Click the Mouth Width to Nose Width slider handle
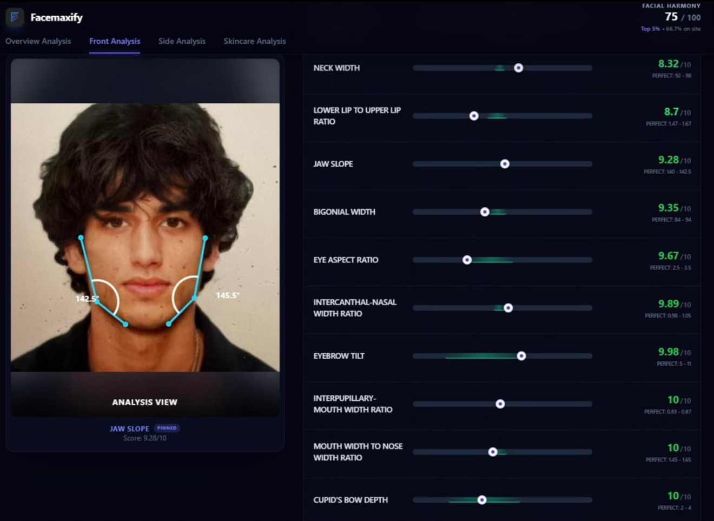The height and width of the screenshot is (521, 714). [x=493, y=452]
